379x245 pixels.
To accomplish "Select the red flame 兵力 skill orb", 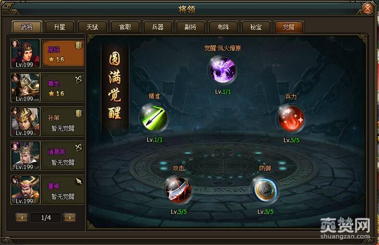I will point(291,118).
